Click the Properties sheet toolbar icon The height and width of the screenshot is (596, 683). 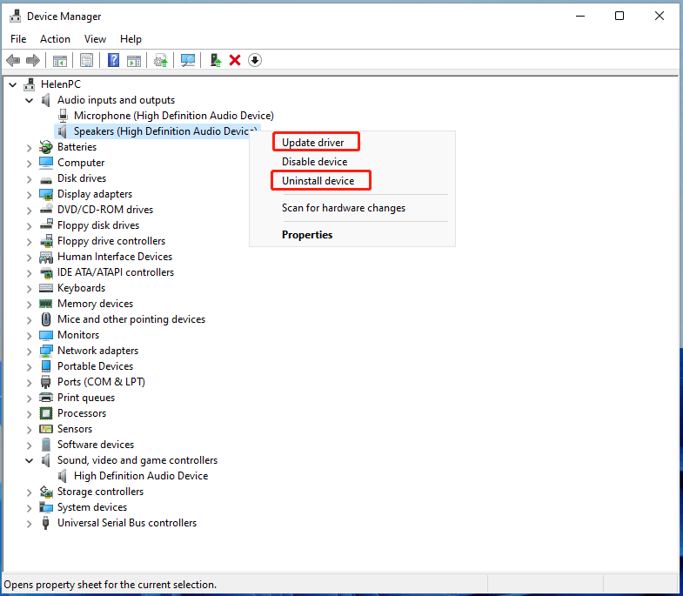click(86, 60)
